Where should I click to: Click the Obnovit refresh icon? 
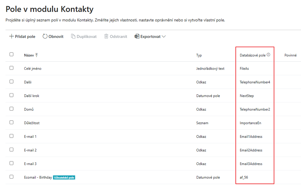pos(45,36)
